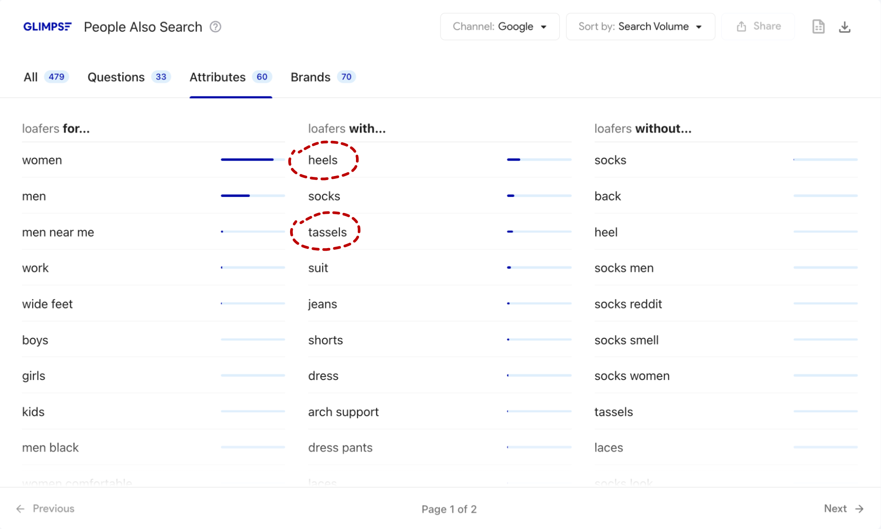Select 'suit' keyword

point(318,268)
